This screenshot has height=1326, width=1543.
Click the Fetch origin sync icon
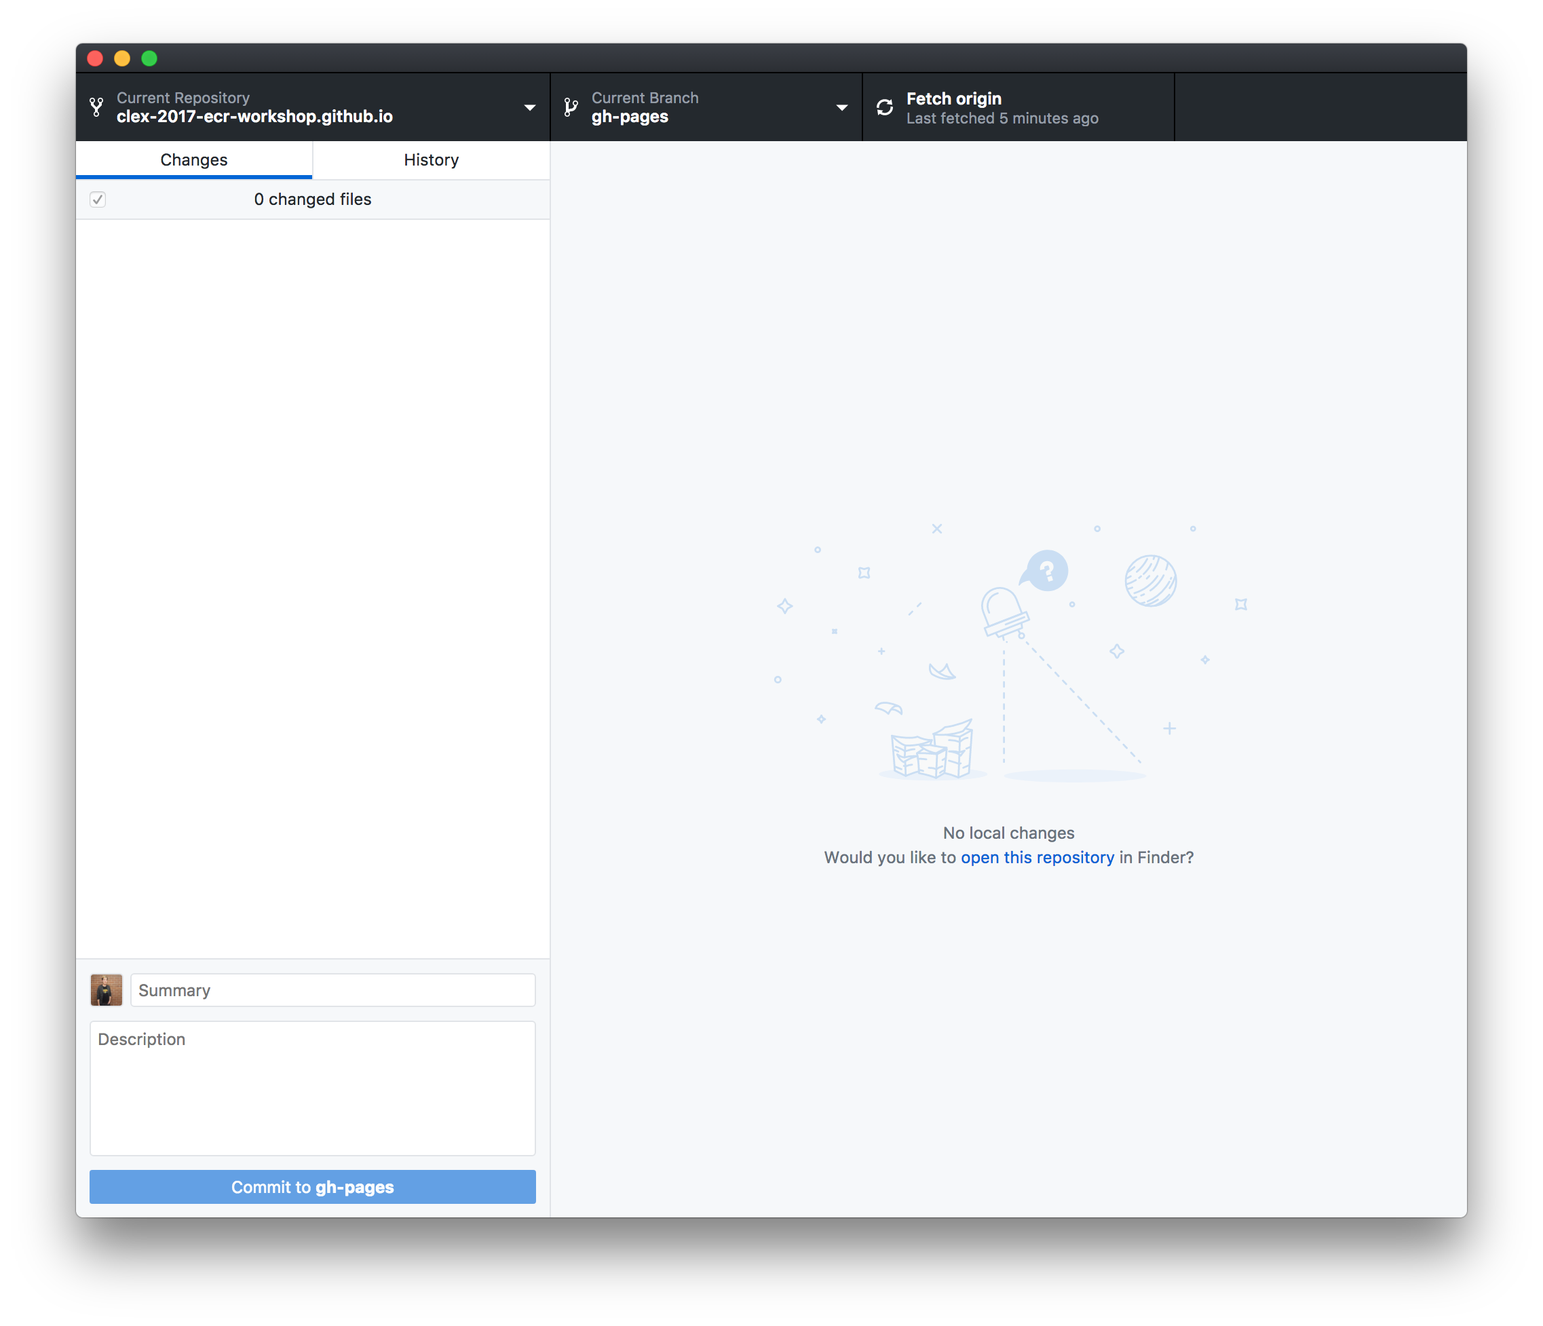884,107
